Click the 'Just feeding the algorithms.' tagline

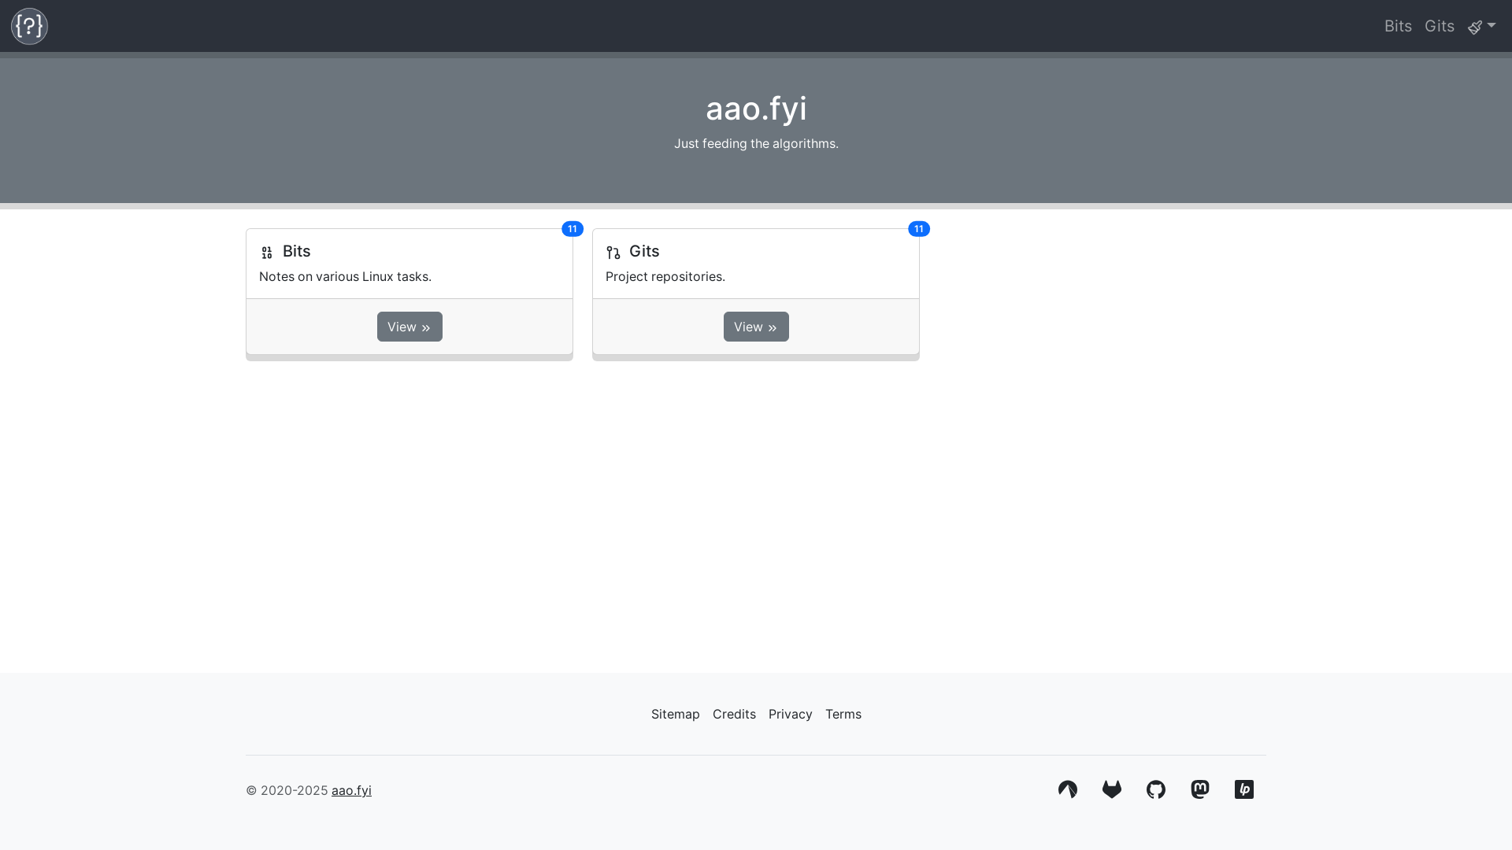[x=756, y=143]
